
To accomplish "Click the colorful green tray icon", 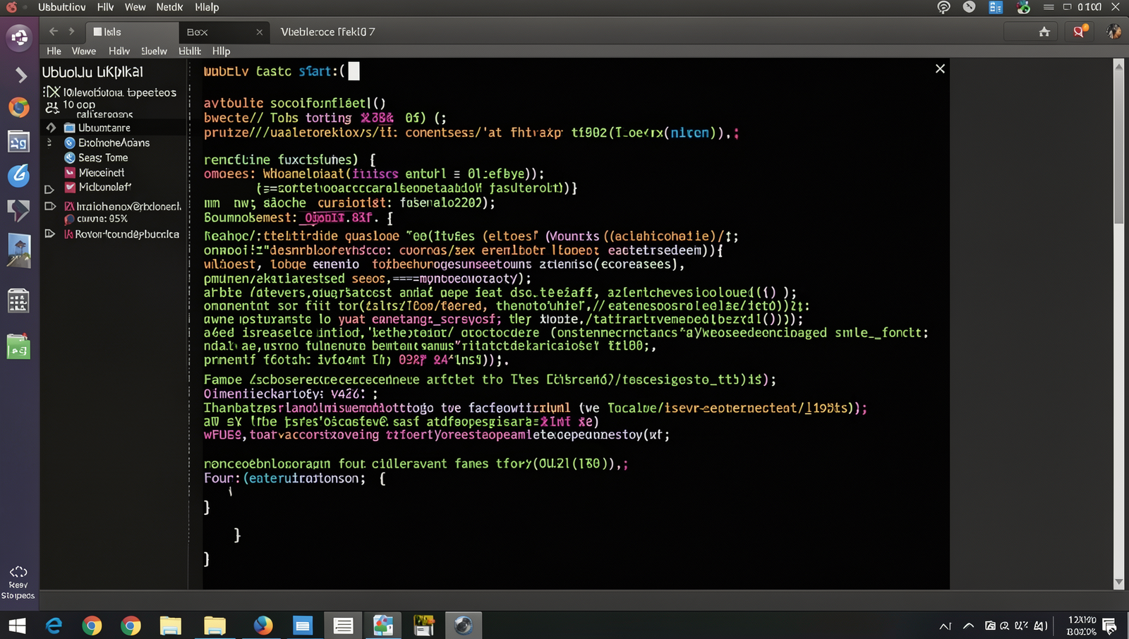I will point(1023,7).
